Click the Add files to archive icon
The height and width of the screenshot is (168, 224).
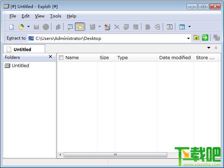(107, 27)
